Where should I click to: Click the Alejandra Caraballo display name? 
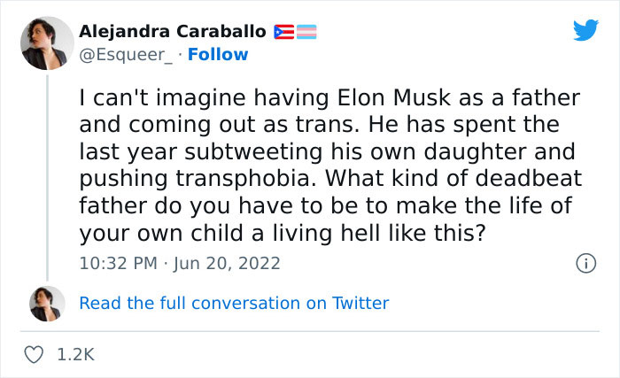pos(172,32)
